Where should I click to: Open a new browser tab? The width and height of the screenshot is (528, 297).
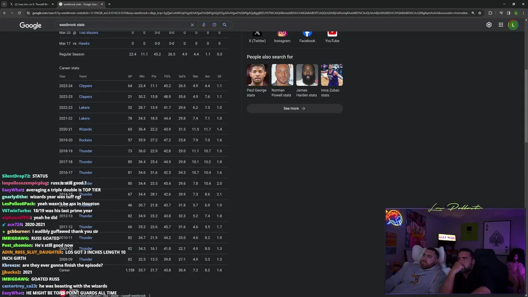(109, 4)
